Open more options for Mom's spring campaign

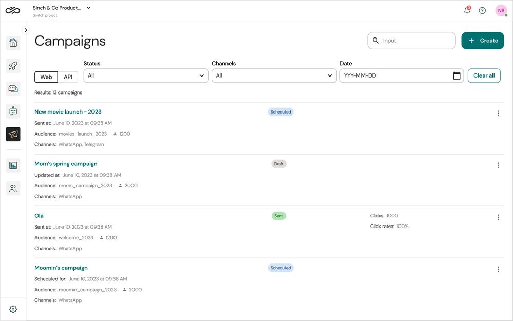[498, 165]
